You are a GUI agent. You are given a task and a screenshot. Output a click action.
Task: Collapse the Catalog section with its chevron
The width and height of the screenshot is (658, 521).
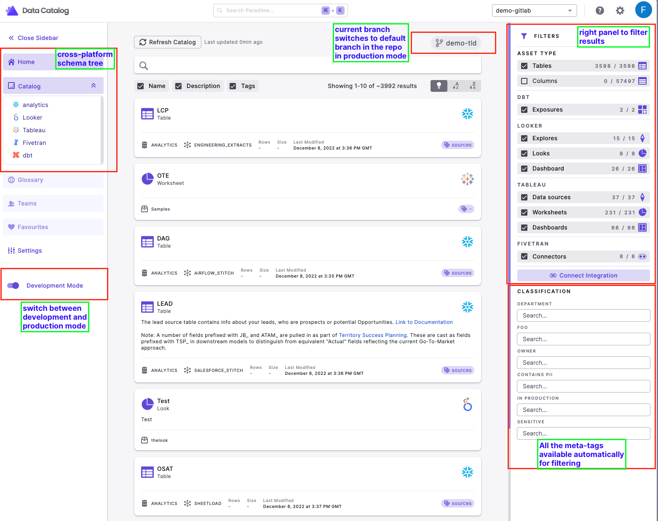pyautogui.click(x=93, y=85)
